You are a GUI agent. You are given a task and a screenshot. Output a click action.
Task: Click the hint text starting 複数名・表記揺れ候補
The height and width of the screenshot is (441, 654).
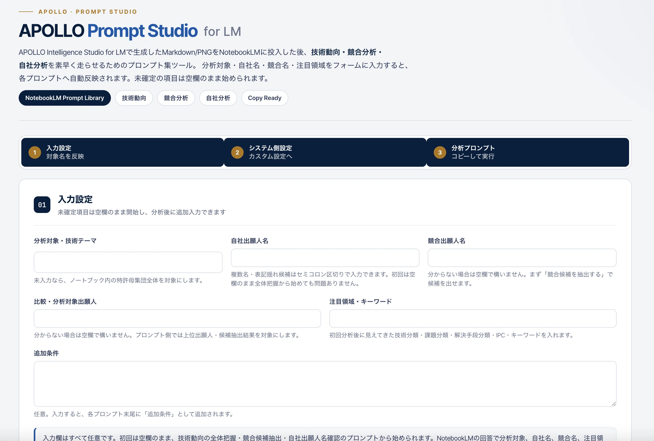tap(323, 279)
